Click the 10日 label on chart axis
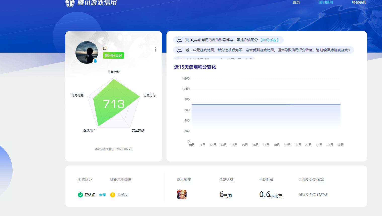This screenshot has width=382, height=216. tap(192, 145)
